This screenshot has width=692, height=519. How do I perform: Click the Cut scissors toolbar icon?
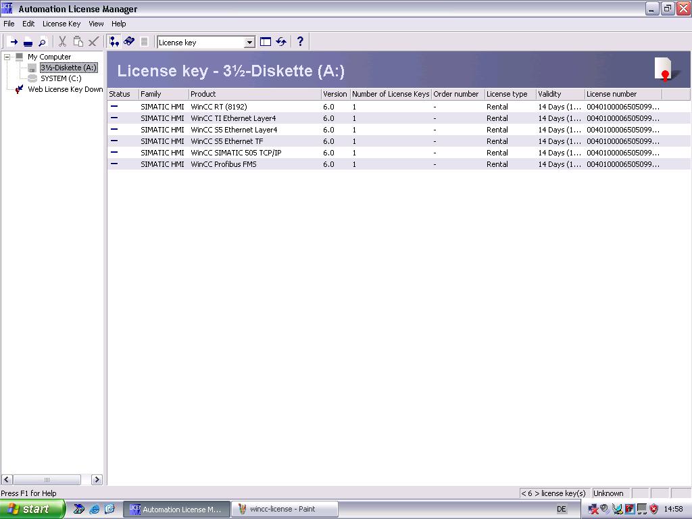click(62, 42)
